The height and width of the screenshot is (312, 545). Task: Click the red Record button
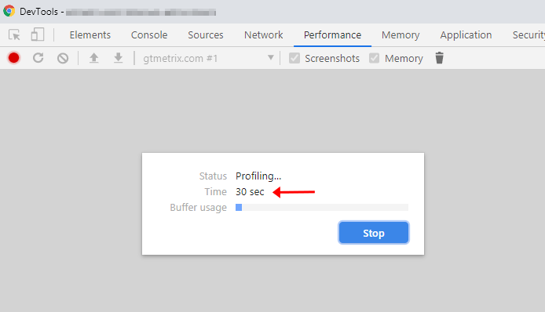point(14,58)
